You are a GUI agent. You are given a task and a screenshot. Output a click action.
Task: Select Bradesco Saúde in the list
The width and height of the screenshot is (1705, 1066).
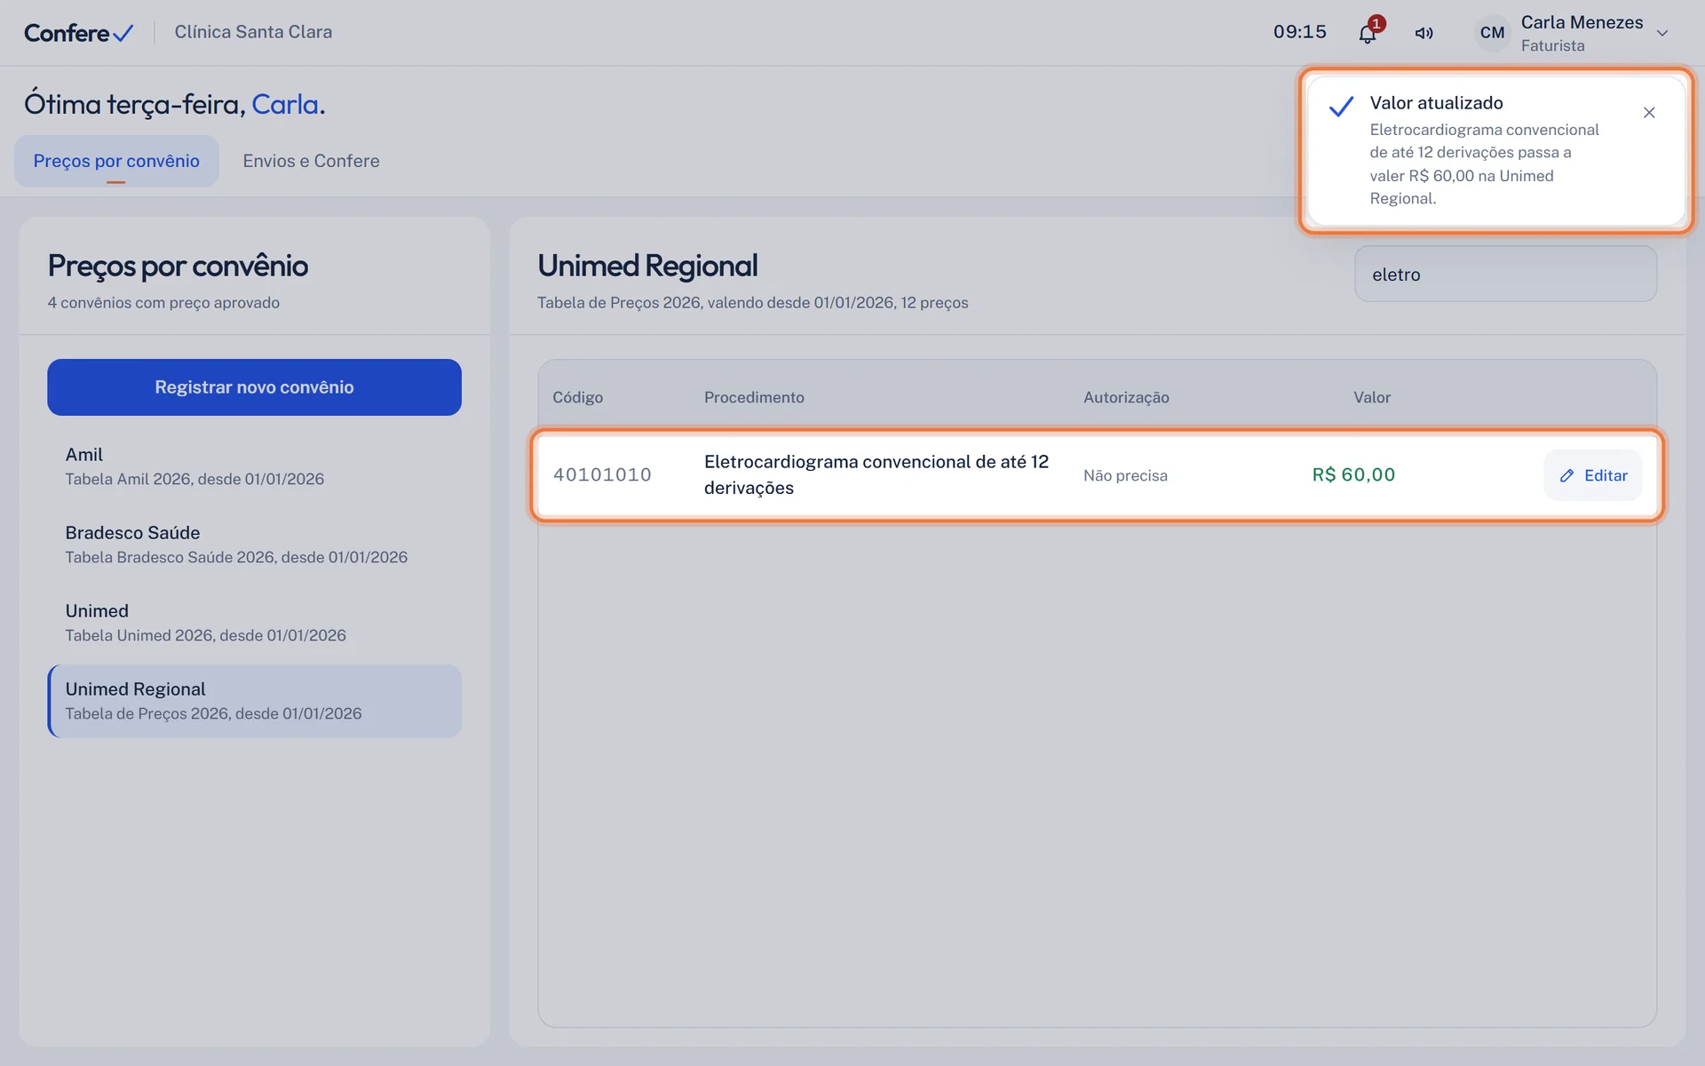[x=254, y=545]
